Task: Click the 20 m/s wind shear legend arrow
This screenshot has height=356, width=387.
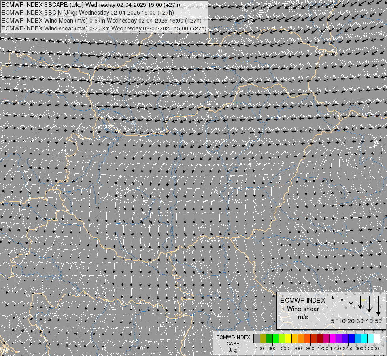Action: pyautogui.click(x=351, y=300)
